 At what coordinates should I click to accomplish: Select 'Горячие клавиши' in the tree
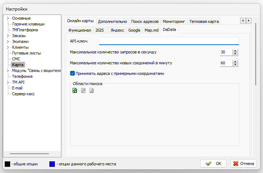(x=28, y=24)
